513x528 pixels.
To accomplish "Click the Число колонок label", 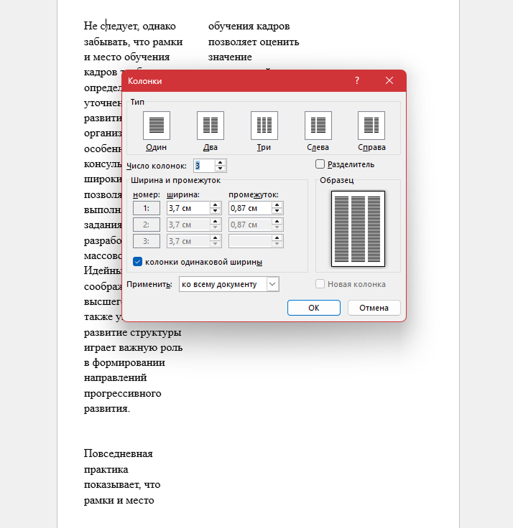I will (157, 166).
